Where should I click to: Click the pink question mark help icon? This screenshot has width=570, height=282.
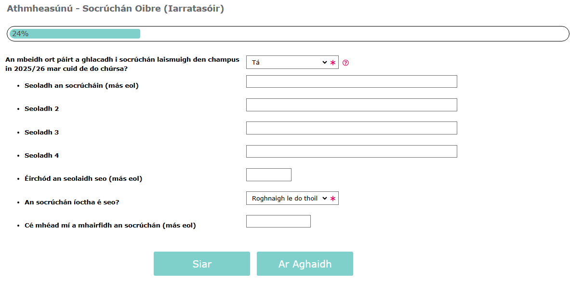pos(345,63)
